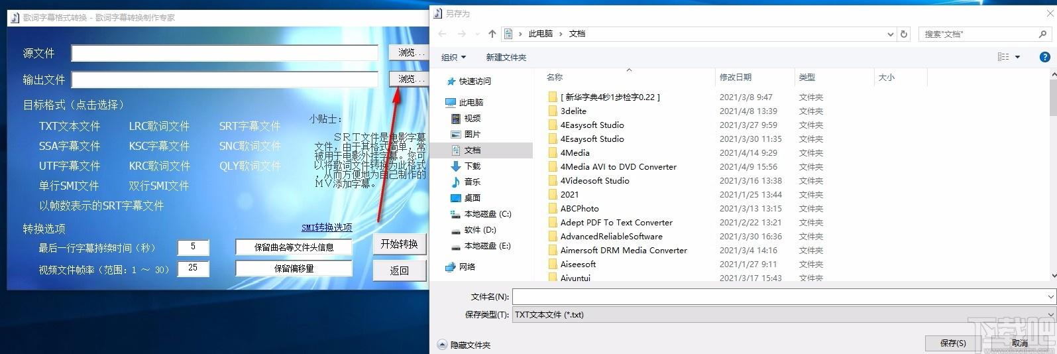Screen dimensions: 1057x354
Task: Select 快速访问 in the navigation pane
Action: click(475, 82)
